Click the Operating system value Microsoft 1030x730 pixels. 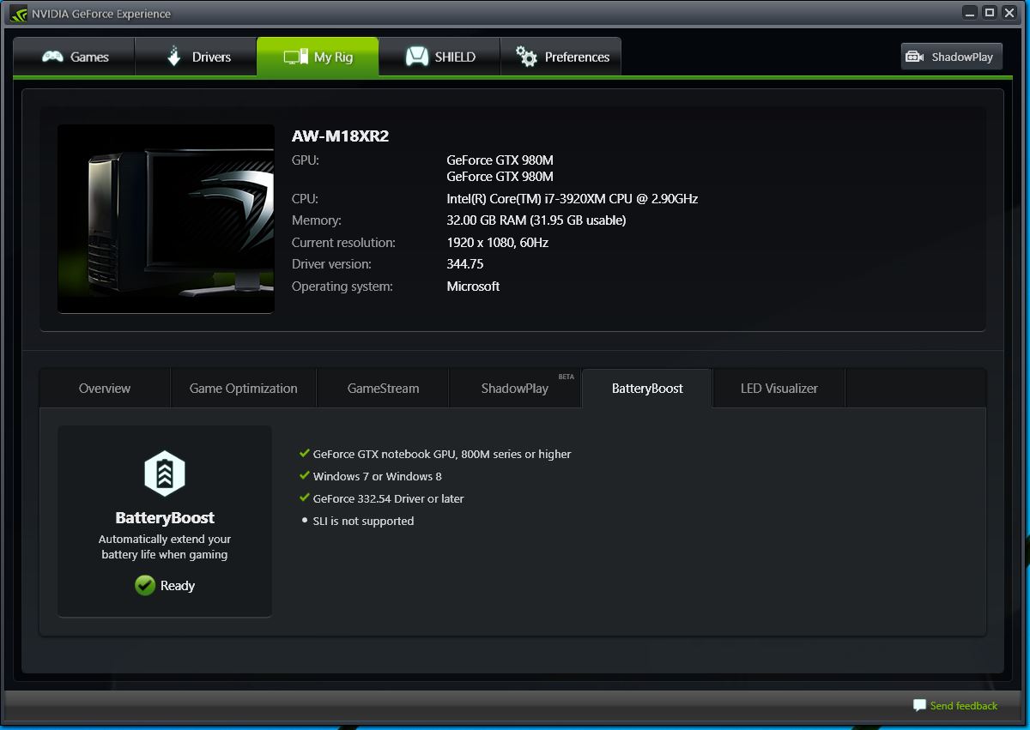tap(473, 287)
